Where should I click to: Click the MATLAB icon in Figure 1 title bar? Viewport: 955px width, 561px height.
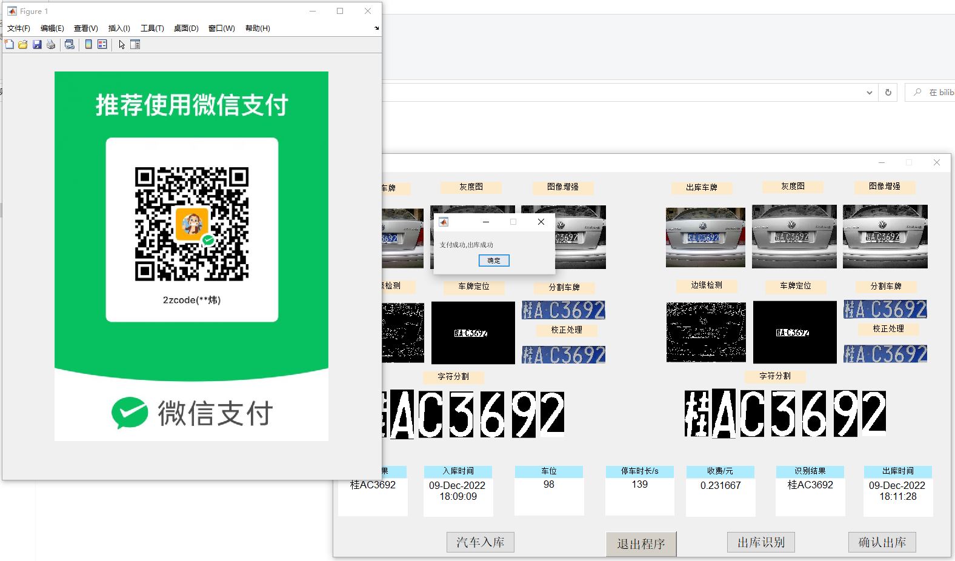tap(12, 11)
